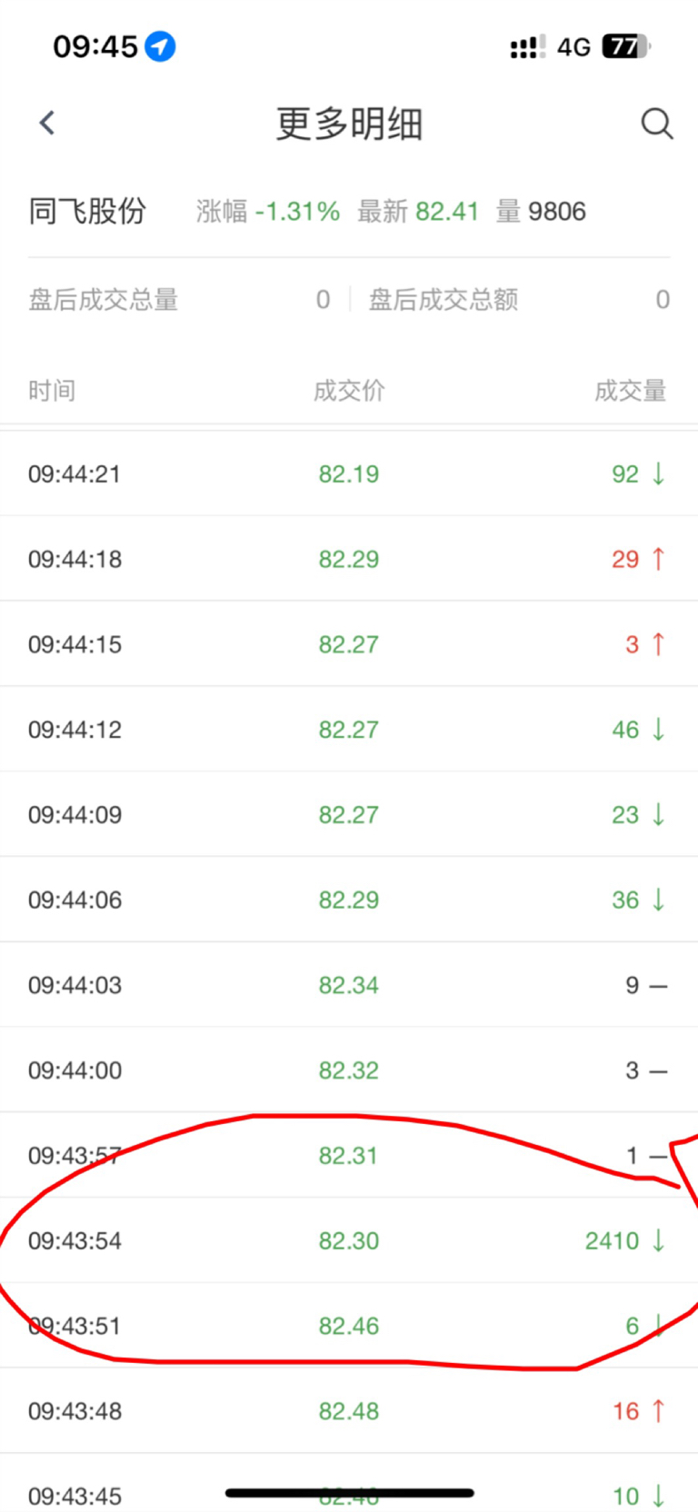Tap the 盘后成交总额 label
The width and height of the screenshot is (698, 1512).
pos(444,300)
